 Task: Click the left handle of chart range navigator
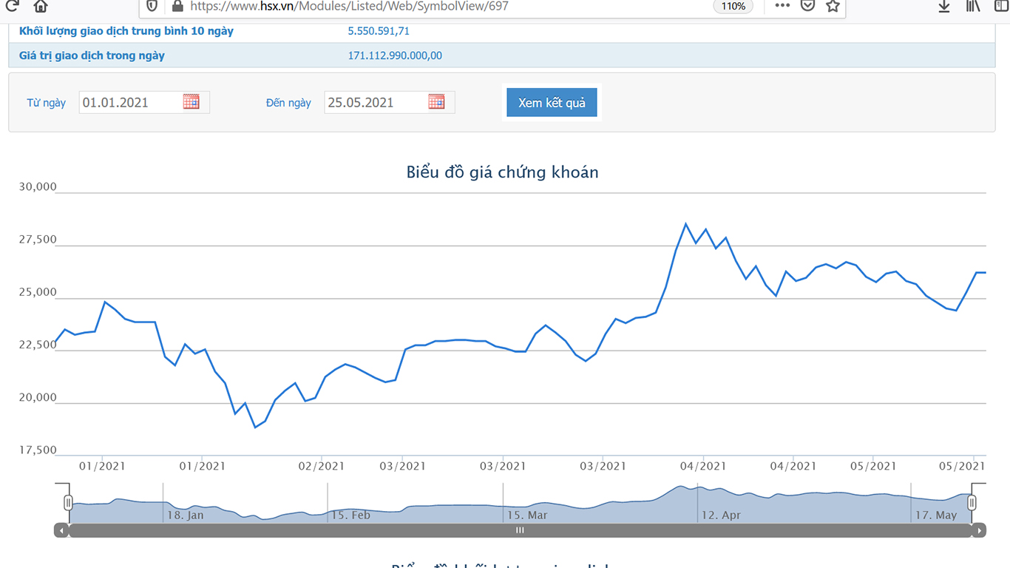[68, 503]
